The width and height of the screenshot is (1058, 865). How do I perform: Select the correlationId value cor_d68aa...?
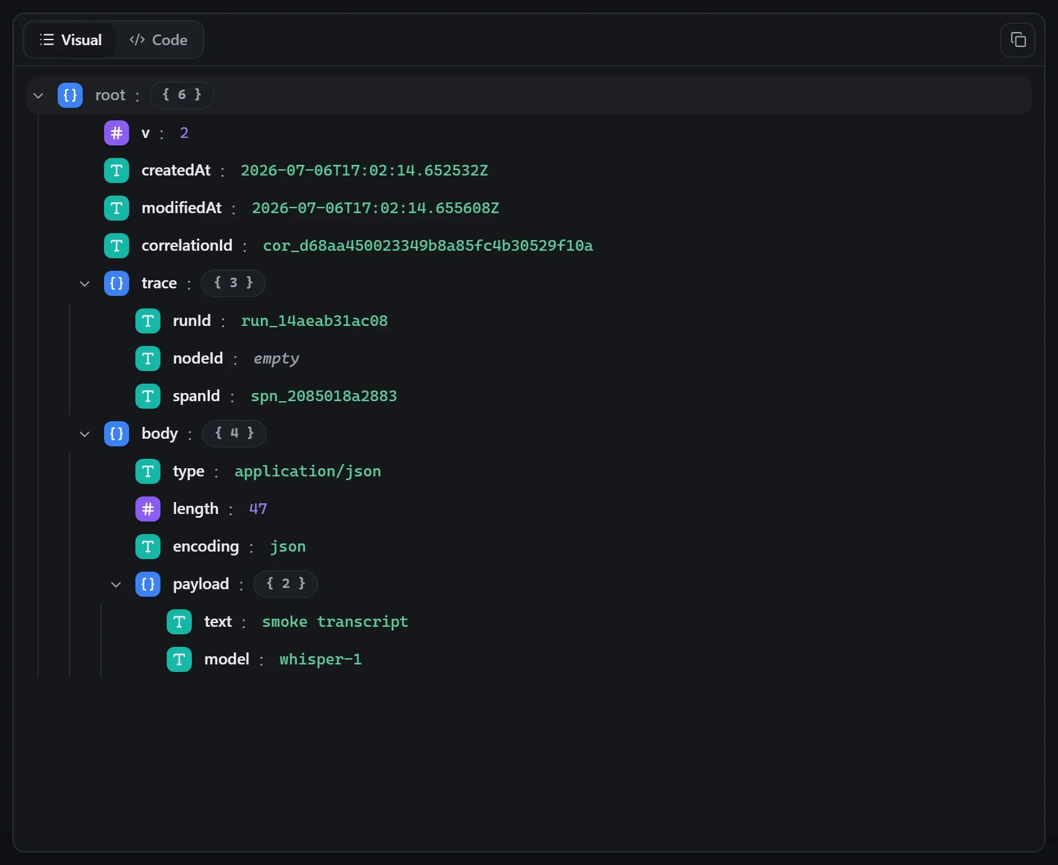point(428,246)
